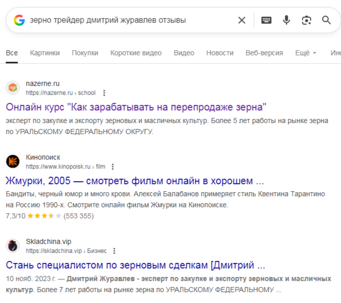The width and height of the screenshot is (341, 303).
Task: Start voice search with microphone icon
Action: coord(286,20)
